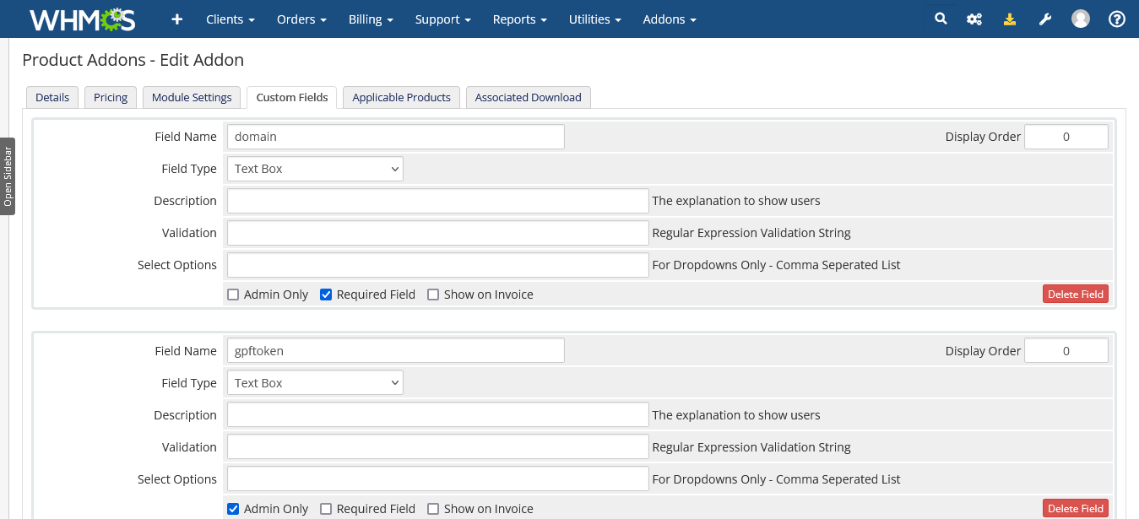Enable Show on Invoice for gpftoken field
This screenshot has width=1139, height=519.
tap(433, 509)
